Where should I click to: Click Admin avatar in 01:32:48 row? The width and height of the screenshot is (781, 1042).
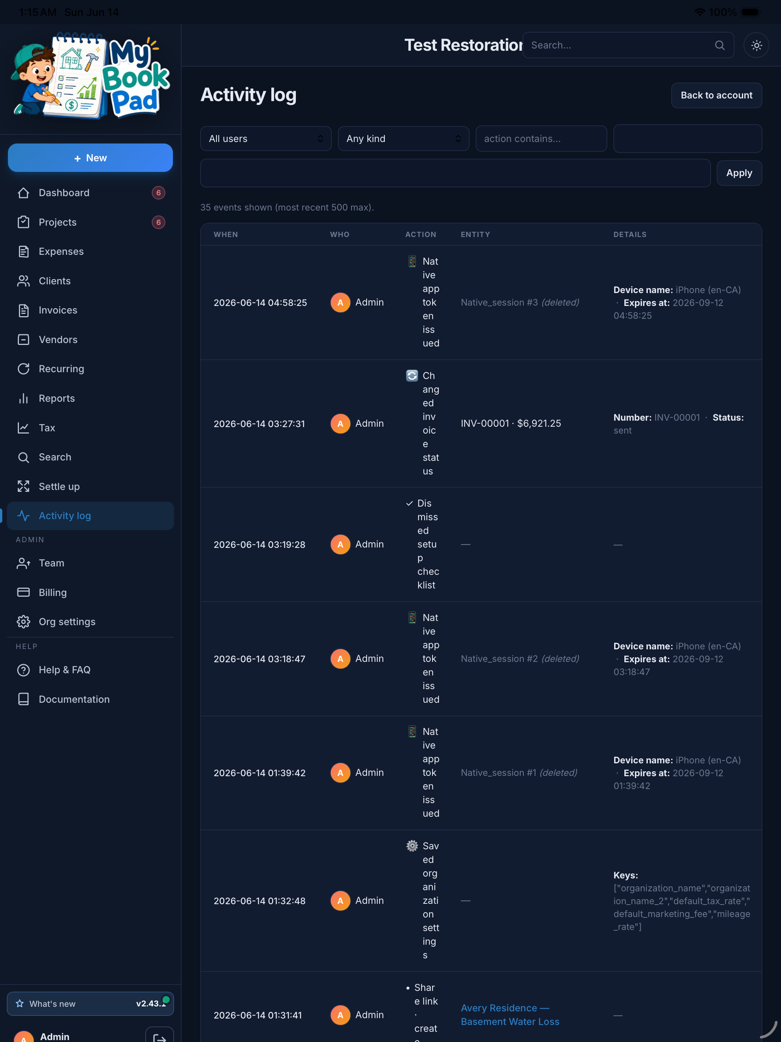pos(341,901)
